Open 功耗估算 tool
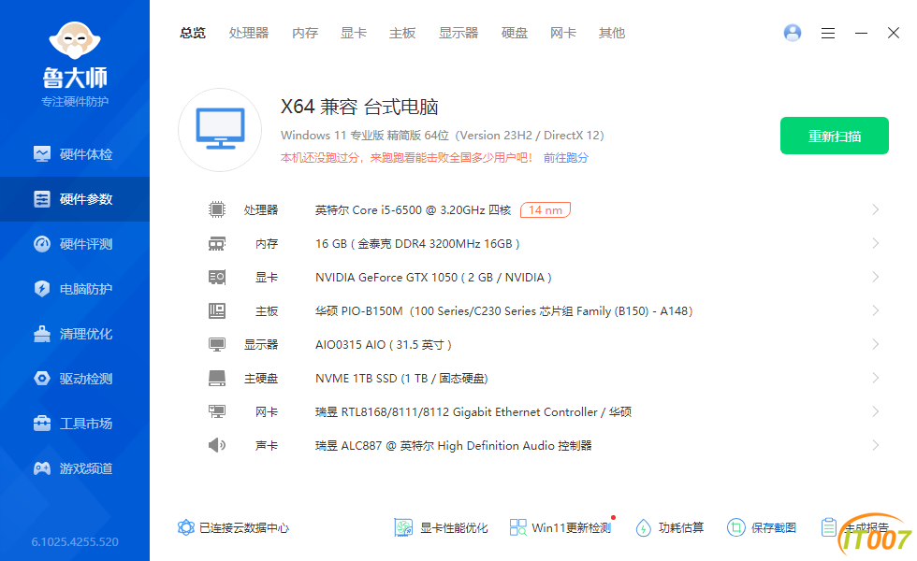This screenshot has width=917, height=561. click(x=670, y=527)
